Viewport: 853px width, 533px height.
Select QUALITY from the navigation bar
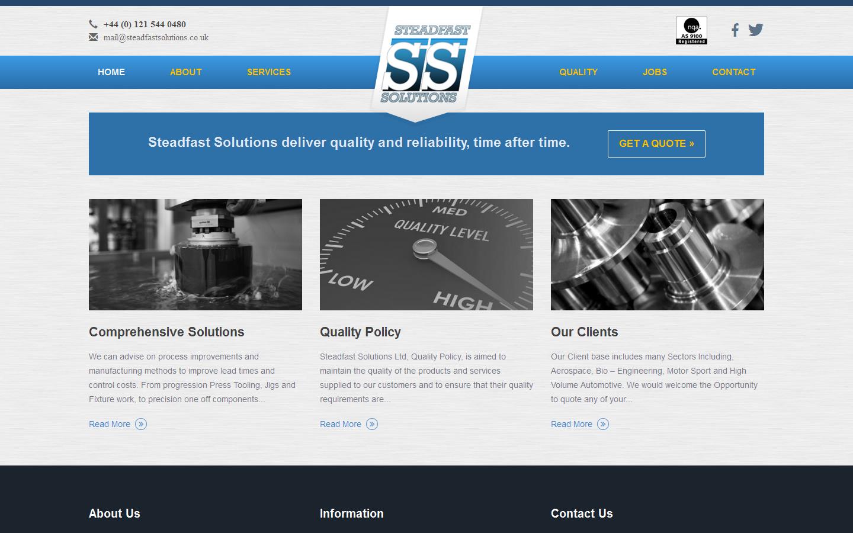pyautogui.click(x=579, y=72)
